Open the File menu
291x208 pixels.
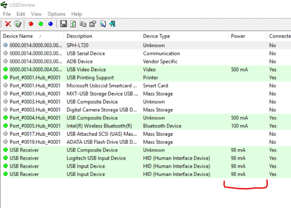pyautogui.click(x=7, y=14)
